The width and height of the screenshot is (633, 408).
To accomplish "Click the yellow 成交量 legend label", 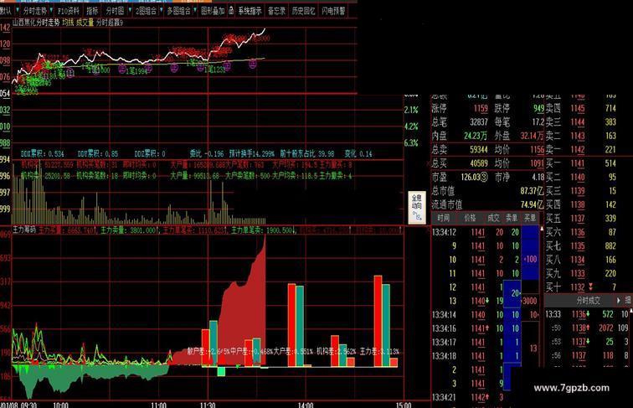I will 85,23.
